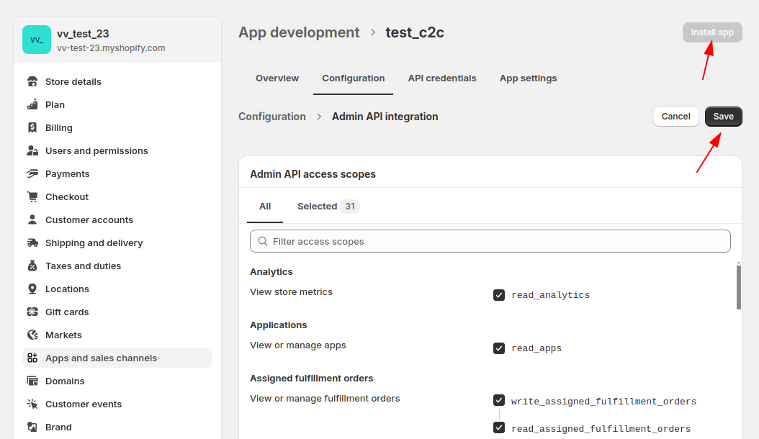Open Users and permissions page
The width and height of the screenshot is (759, 439).
(117, 150)
